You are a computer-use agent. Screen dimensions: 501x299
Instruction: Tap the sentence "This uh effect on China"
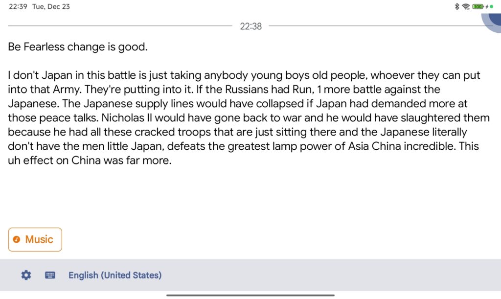coord(88,161)
